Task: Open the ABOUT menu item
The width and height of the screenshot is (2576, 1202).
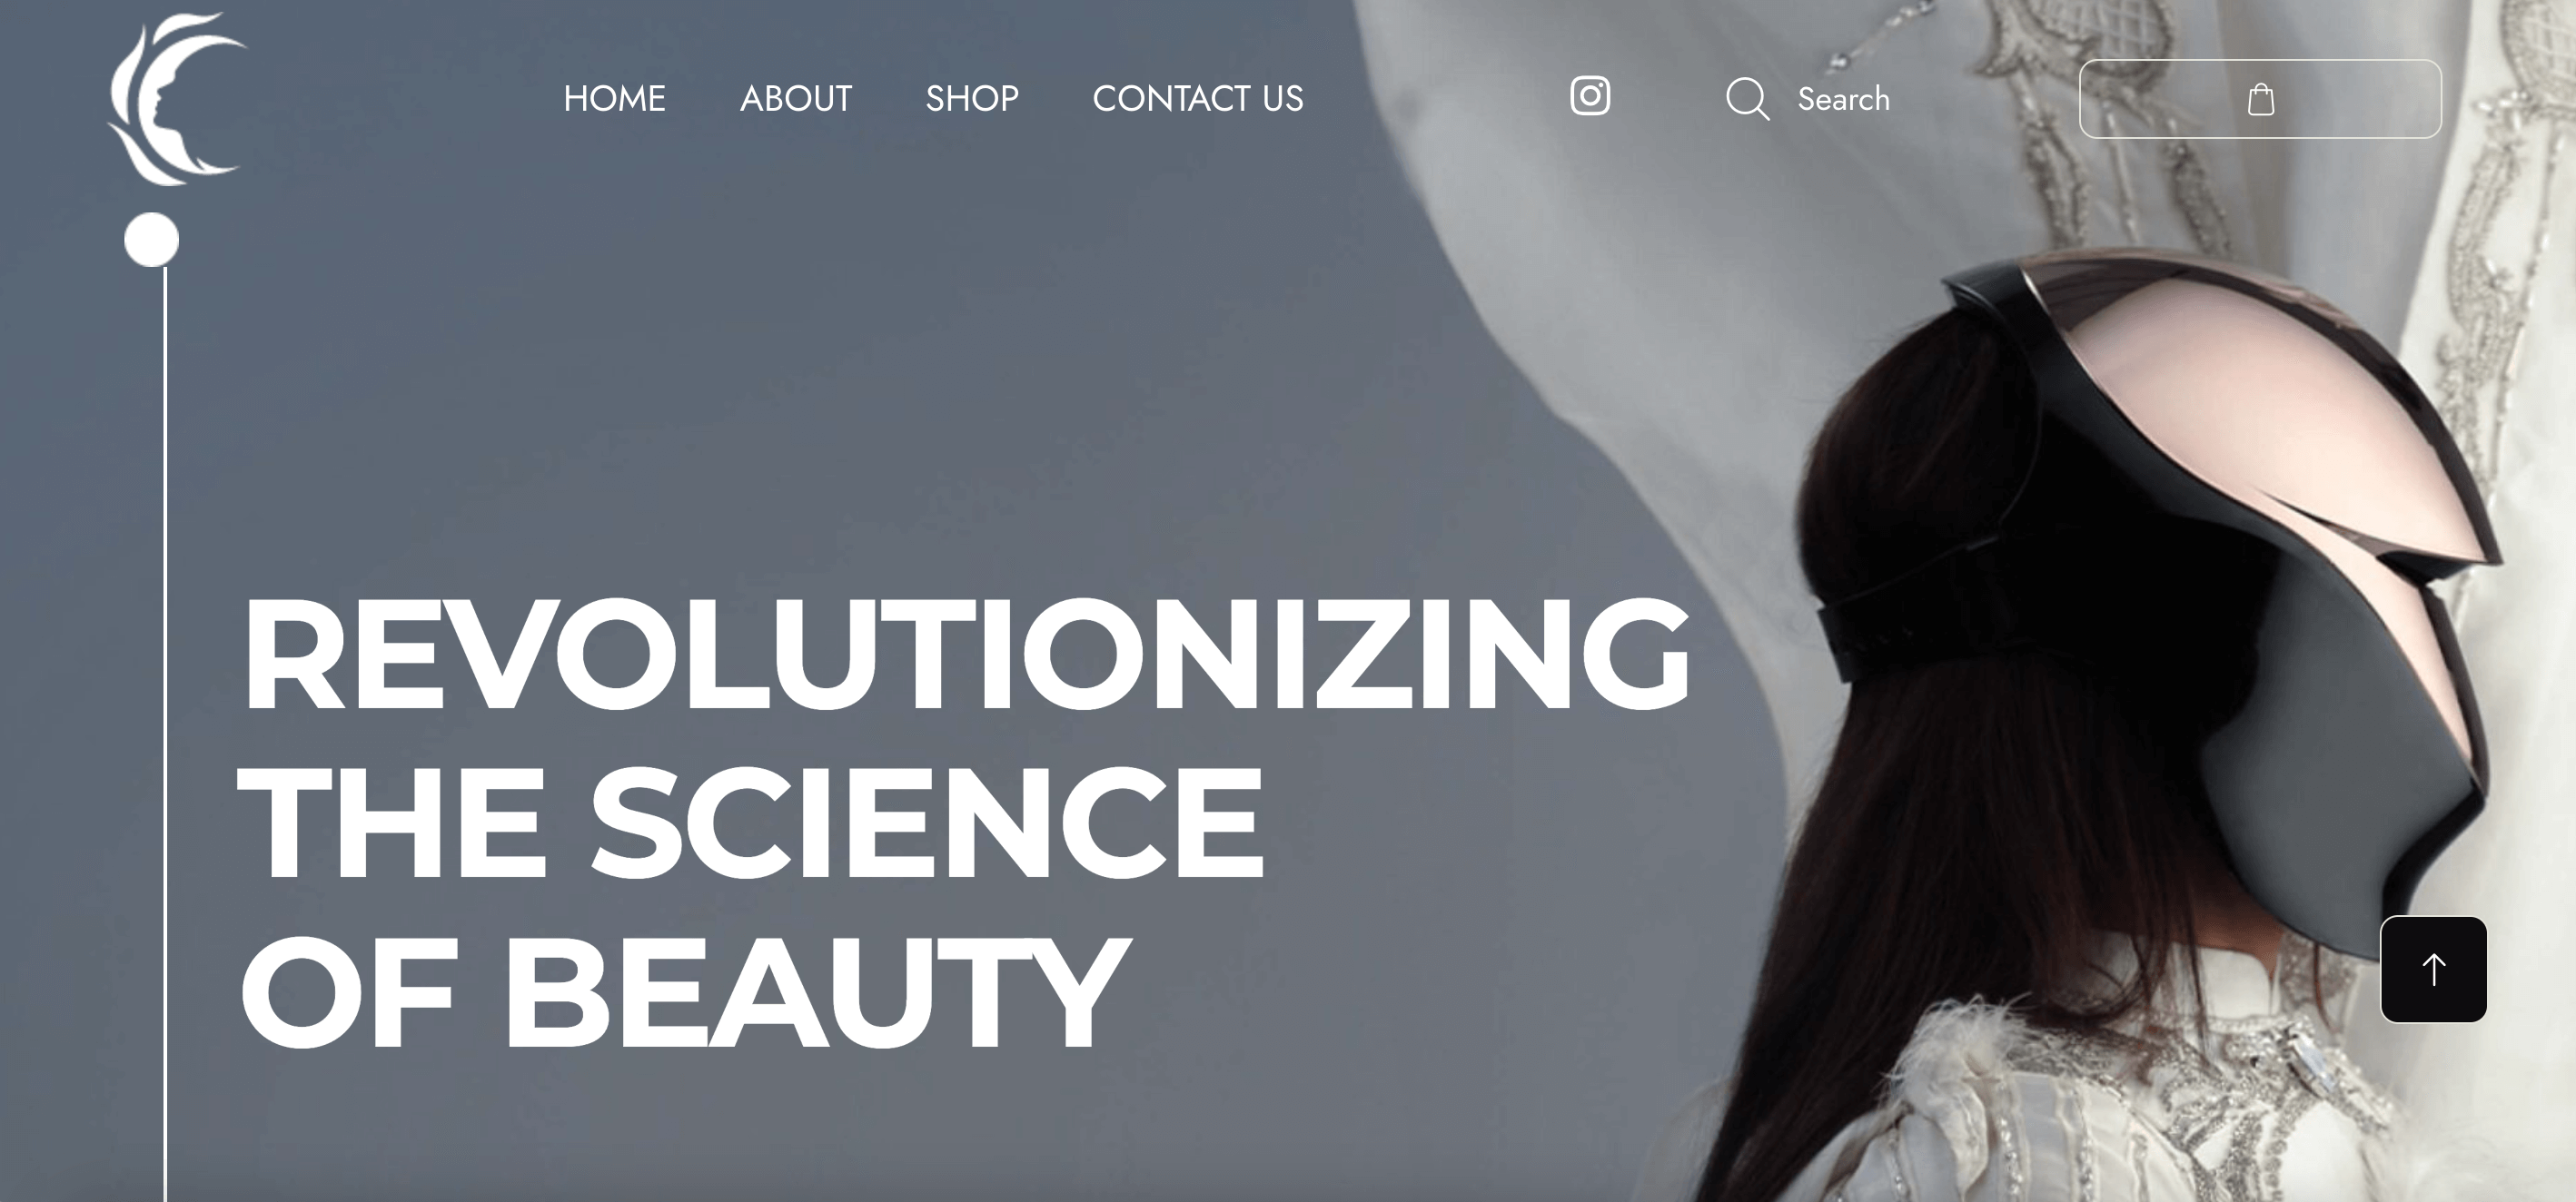Action: pyautogui.click(x=795, y=98)
